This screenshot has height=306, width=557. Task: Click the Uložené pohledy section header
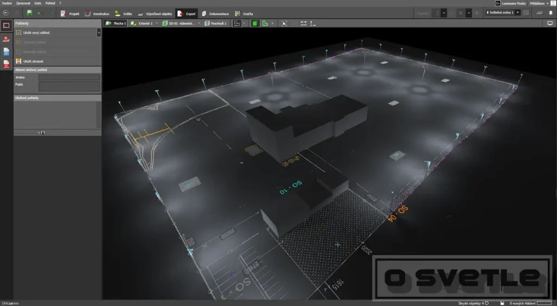point(58,98)
